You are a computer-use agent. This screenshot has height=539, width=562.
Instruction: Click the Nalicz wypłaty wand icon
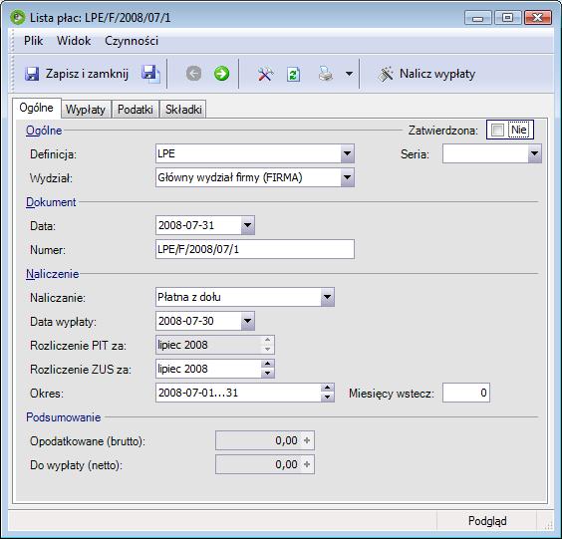coord(386,74)
